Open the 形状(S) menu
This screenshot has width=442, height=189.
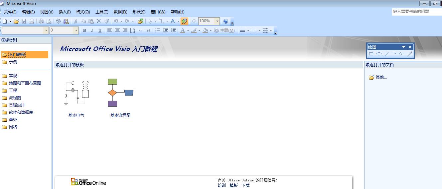139,12
